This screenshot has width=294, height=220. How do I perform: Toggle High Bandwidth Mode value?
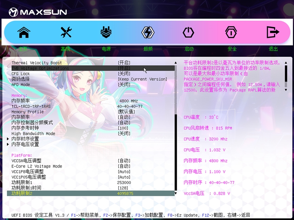(124, 133)
